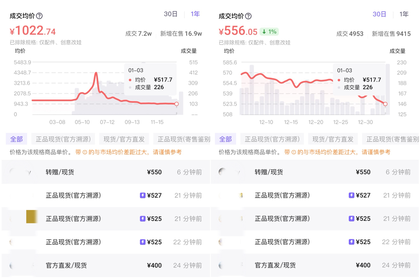Choose 正品现货(寄售鉴别 tab in left panel
The image size is (420, 280).
183,139
